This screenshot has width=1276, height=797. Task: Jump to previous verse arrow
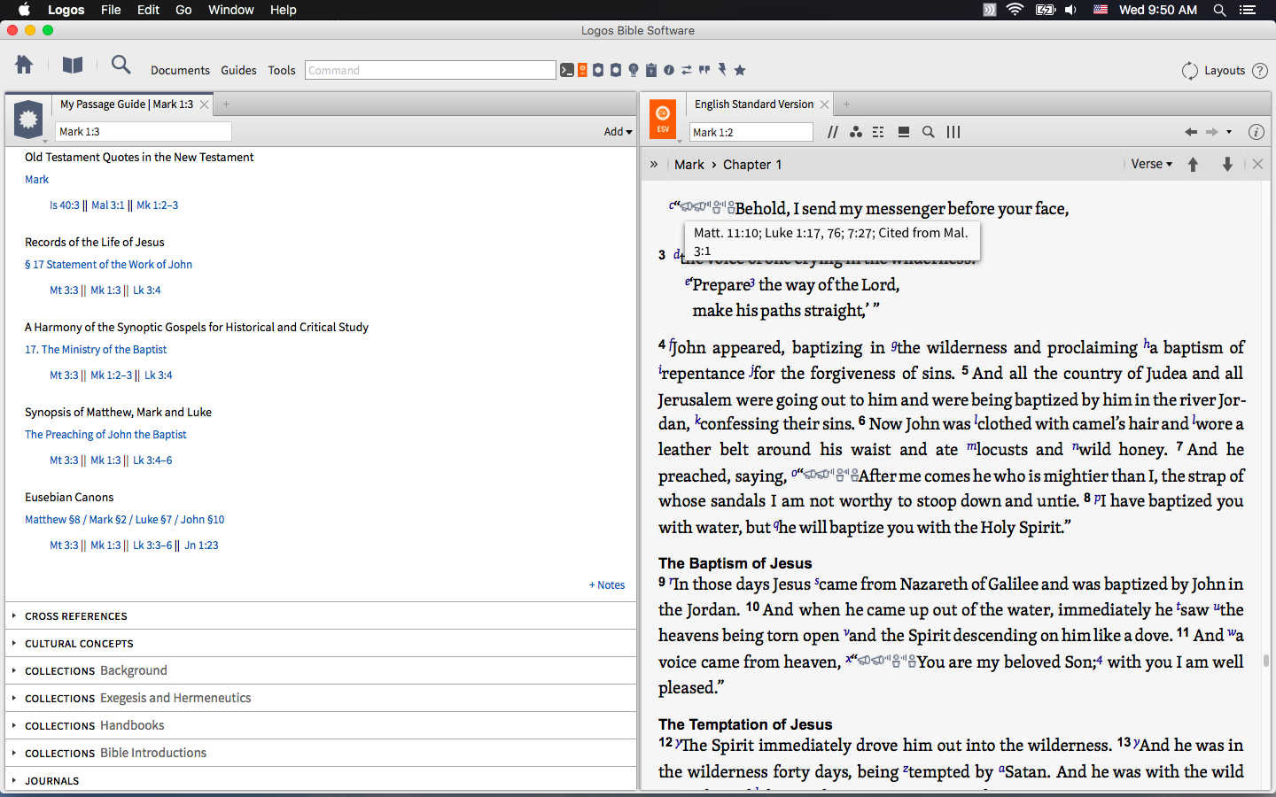click(x=1193, y=164)
